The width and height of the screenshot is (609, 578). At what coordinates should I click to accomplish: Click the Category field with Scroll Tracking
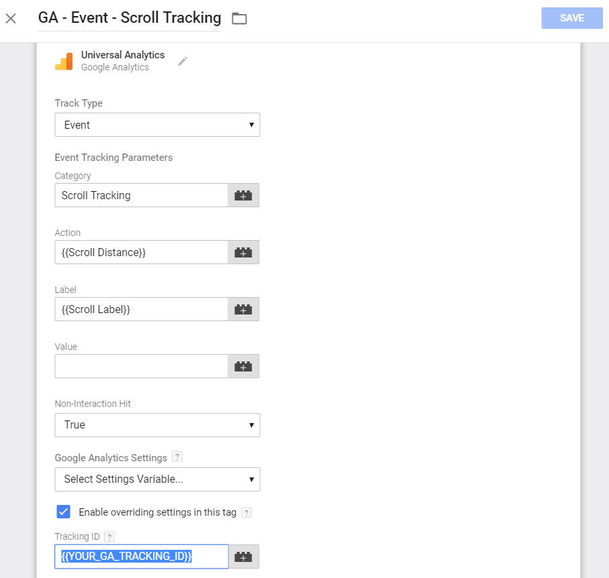click(141, 195)
